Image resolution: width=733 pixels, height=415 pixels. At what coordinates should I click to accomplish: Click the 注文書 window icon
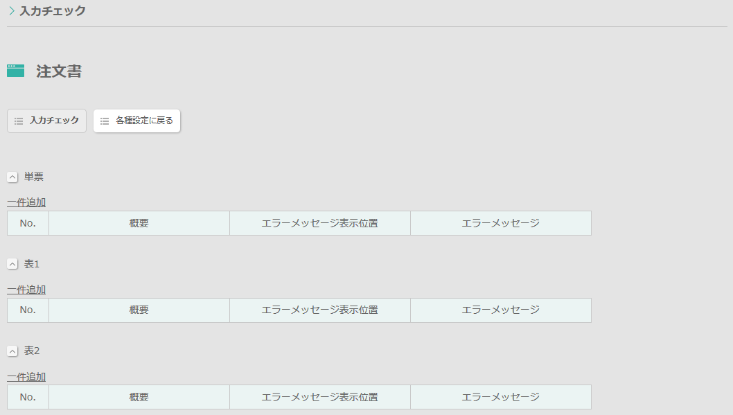pyautogui.click(x=15, y=71)
